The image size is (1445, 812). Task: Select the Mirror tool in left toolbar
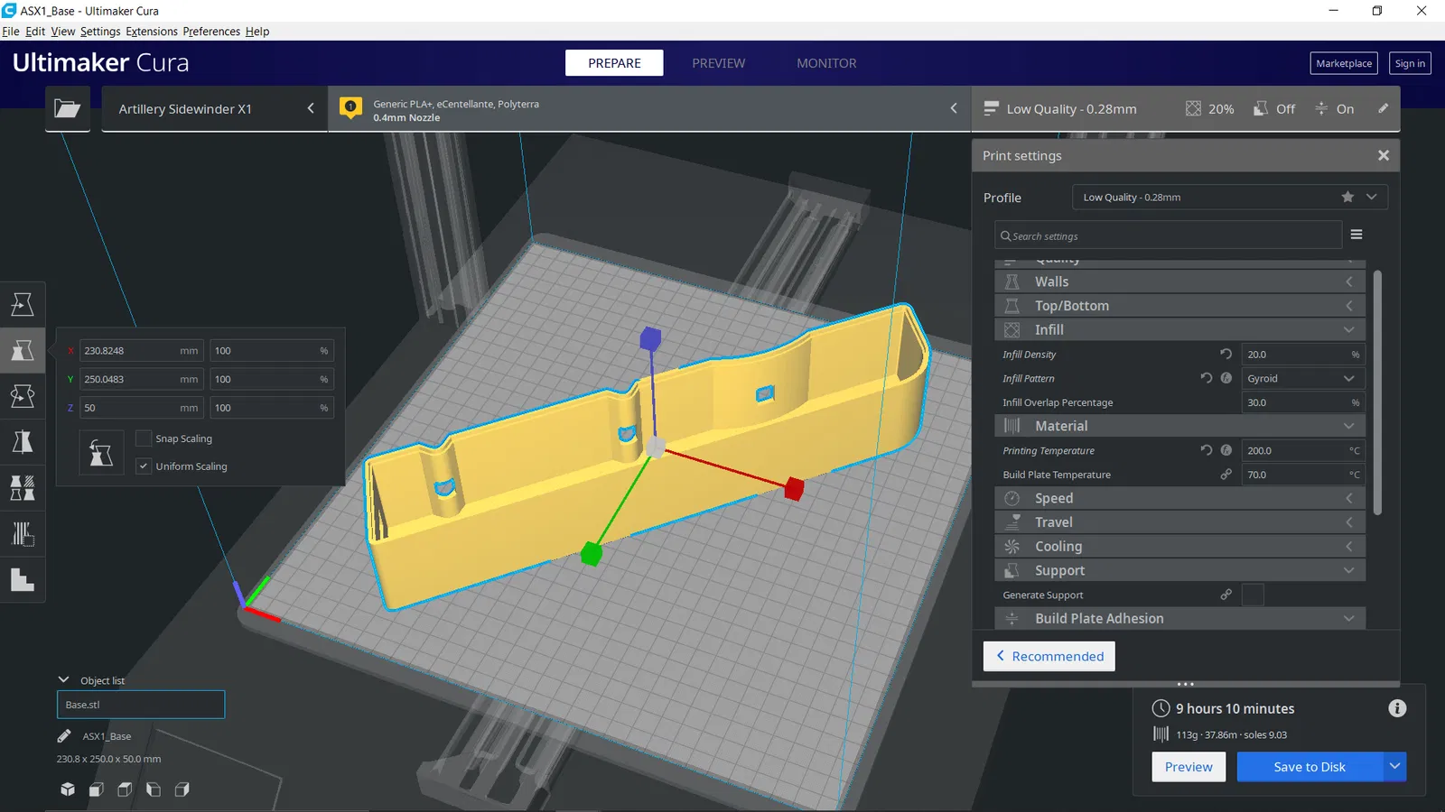(x=23, y=442)
